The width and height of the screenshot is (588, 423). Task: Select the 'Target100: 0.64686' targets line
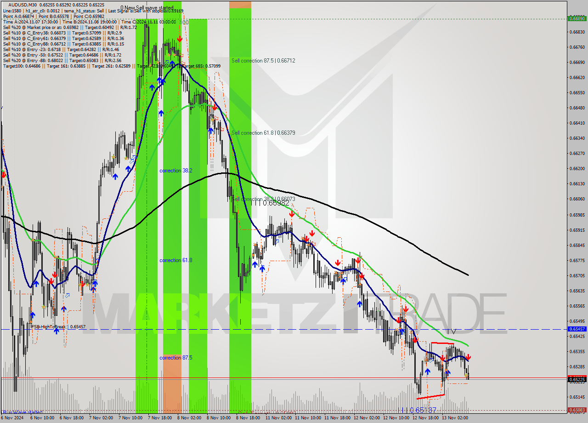click(x=112, y=66)
